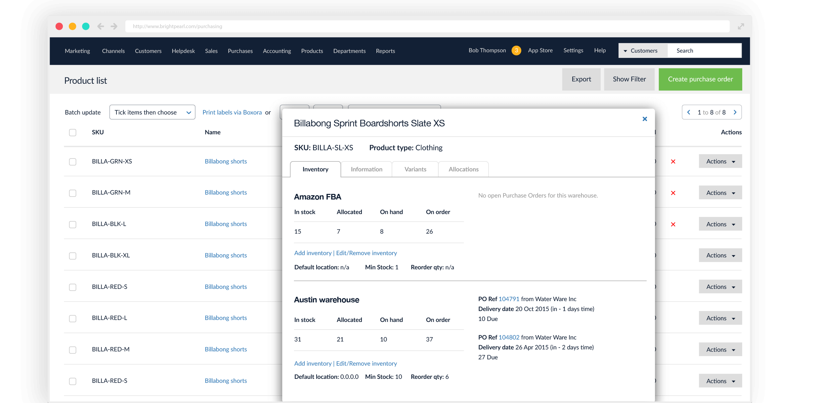The height and width of the screenshot is (403, 816).
Task: Click red X icon for BILLA-GRN-XS
Action: [673, 161]
